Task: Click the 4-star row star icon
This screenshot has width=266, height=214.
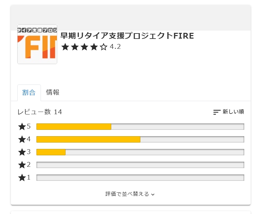Action: pyautogui.click(x=22, y=139)
